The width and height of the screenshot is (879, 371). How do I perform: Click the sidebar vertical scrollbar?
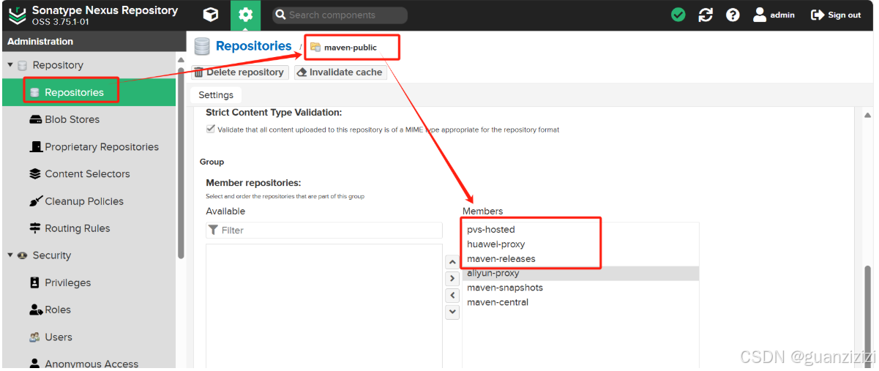coord(180,165)
